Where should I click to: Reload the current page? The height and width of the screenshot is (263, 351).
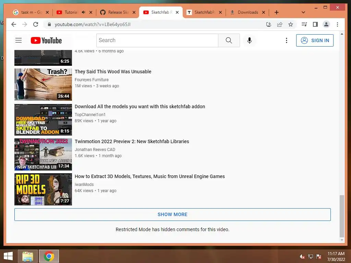pos(36,24)
